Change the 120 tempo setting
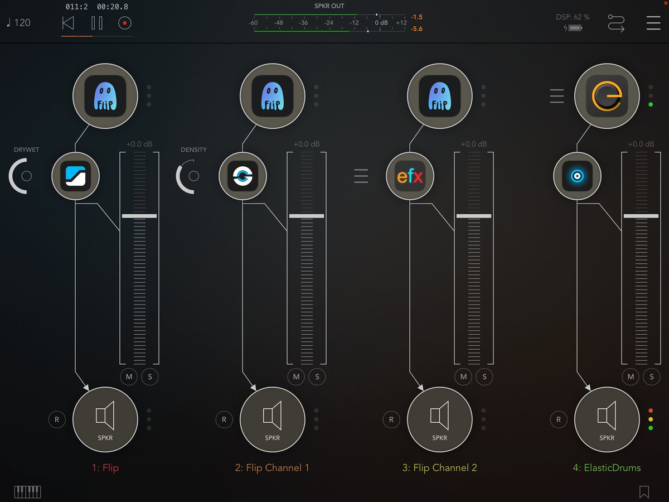The image size is (669, 502). click(x=18, y=23)
